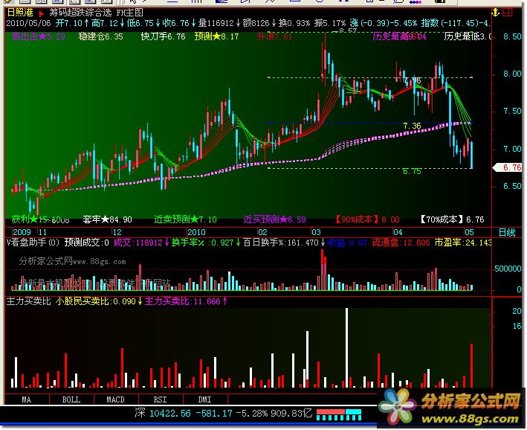Click the 升浪7.61 indicator label
The image size is (527, 430).
(274, 36)
